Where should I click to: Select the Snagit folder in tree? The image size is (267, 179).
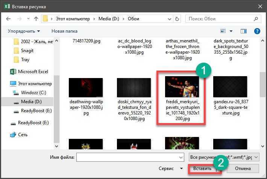point(23,51)
